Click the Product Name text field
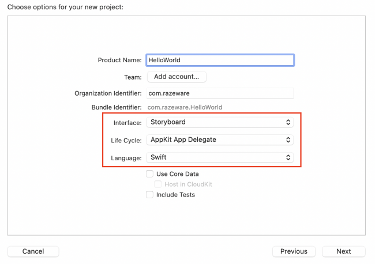The image size is (375, 264). (x=220, y=60)
